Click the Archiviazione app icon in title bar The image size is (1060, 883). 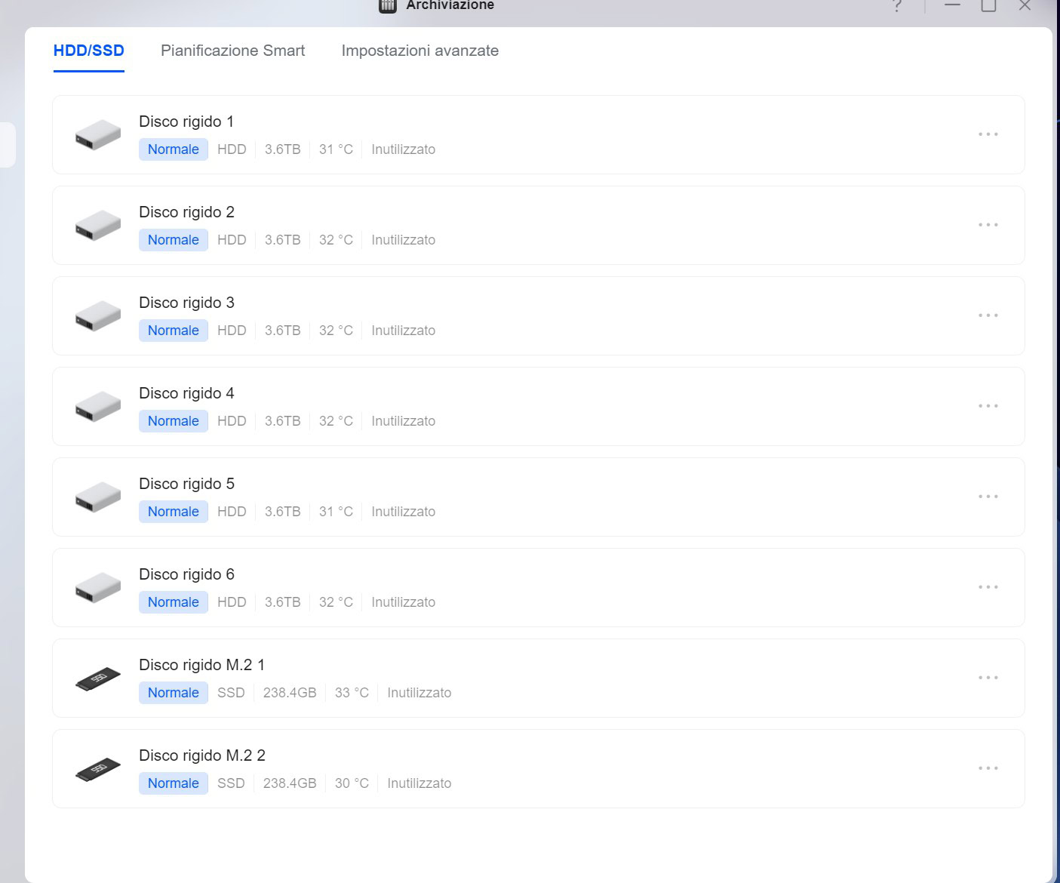388,6
